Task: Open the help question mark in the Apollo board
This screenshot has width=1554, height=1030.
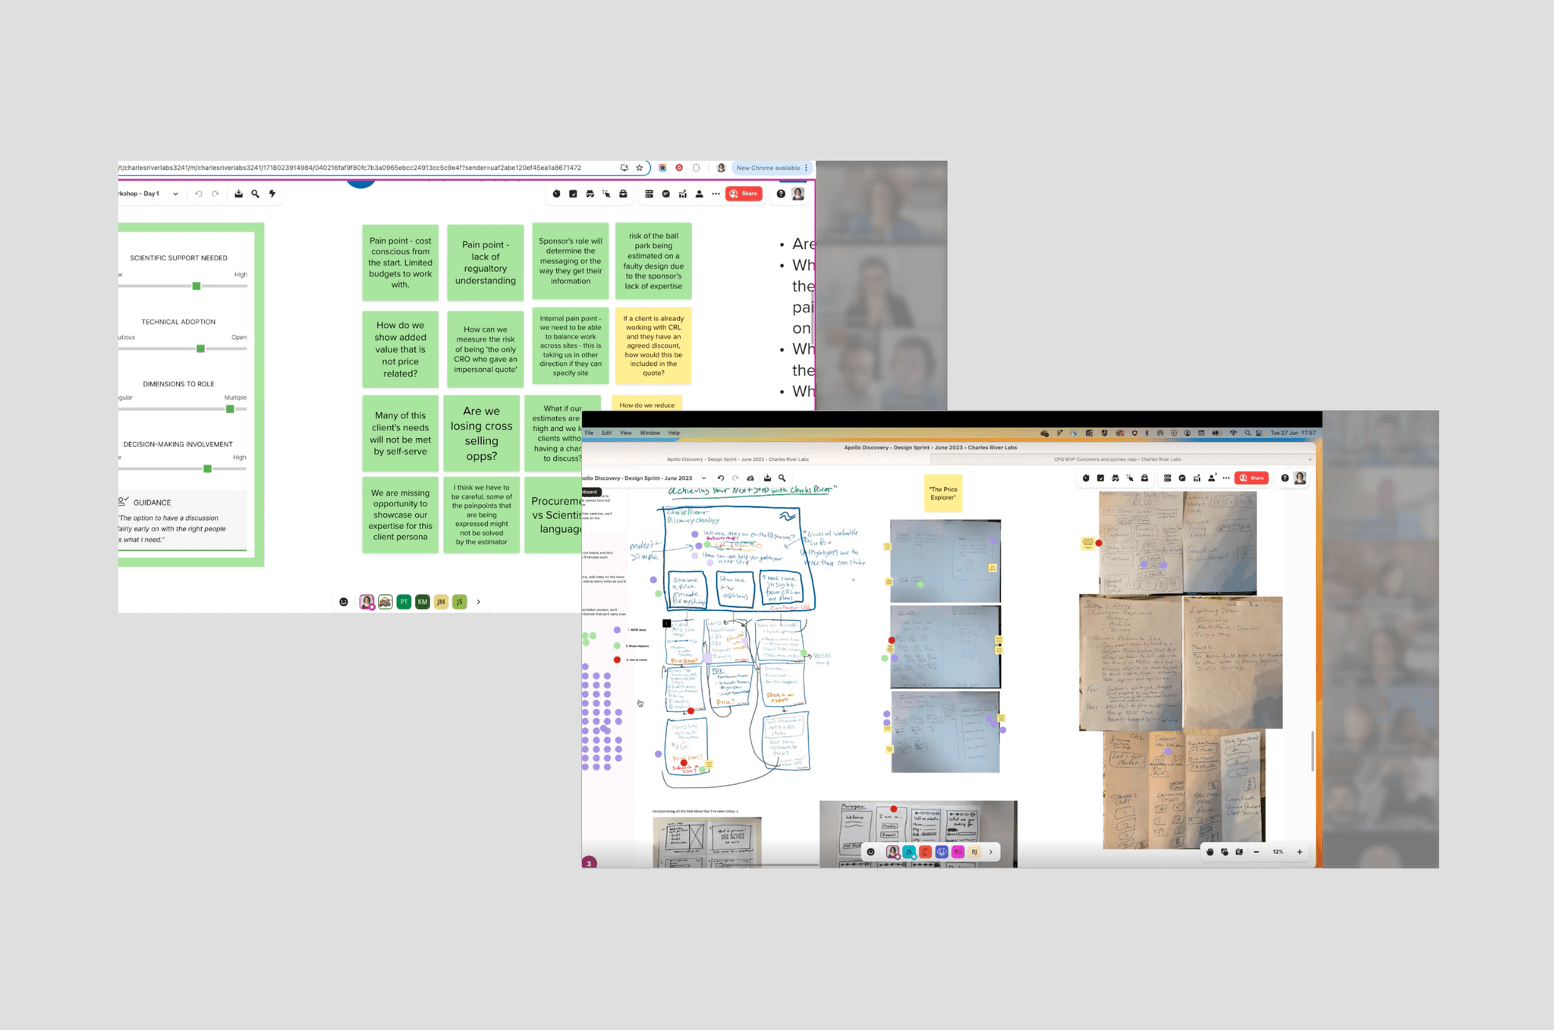Action: tap(1285, 478)
